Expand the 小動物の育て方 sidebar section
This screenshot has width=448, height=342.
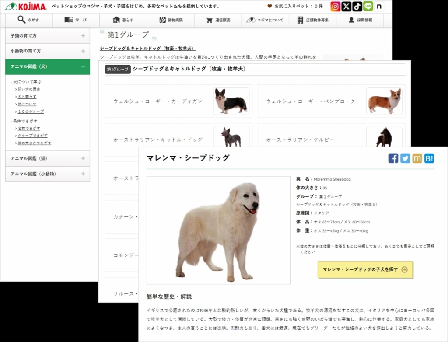pyautogui.click(x=83, y=51)
